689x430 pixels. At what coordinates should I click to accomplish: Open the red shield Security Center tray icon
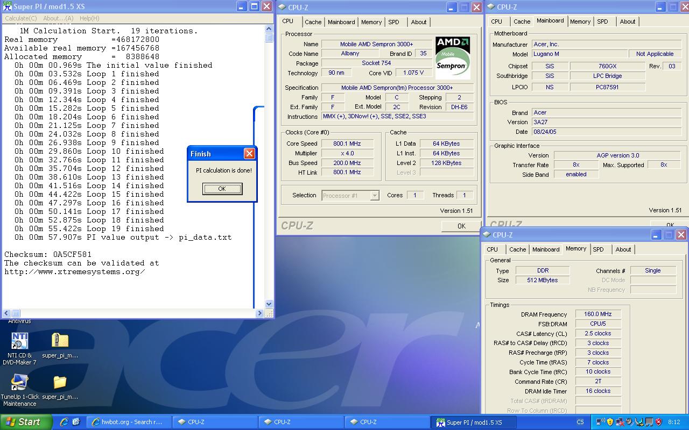coord(658,422)
